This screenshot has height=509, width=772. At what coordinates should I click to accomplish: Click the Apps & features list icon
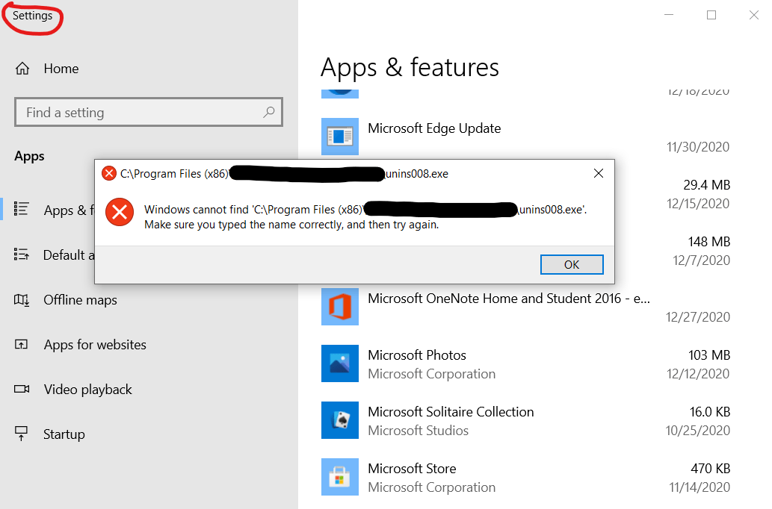coord(21,209)
